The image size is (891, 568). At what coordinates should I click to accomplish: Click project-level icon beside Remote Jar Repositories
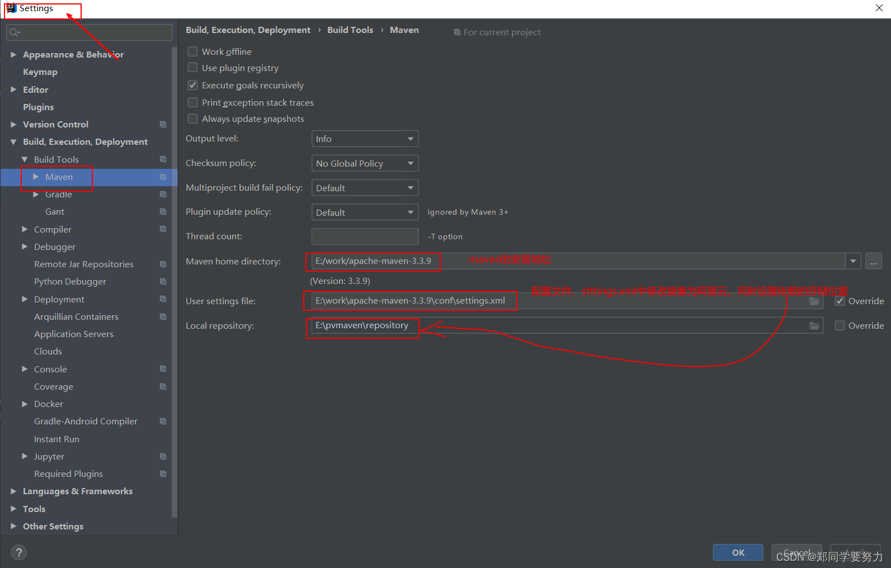tap(163, 264)
